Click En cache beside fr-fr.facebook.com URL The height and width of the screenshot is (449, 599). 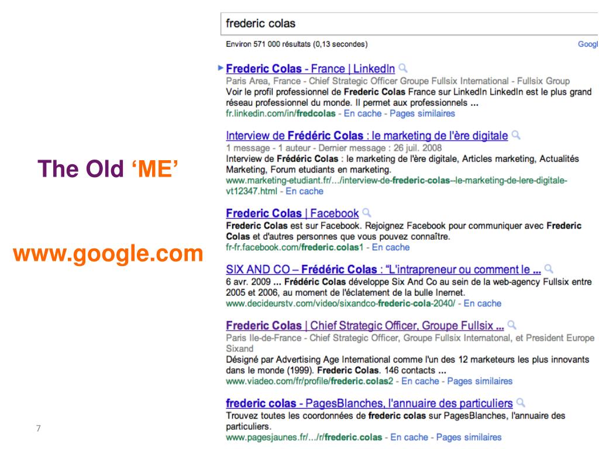[390, 247]
